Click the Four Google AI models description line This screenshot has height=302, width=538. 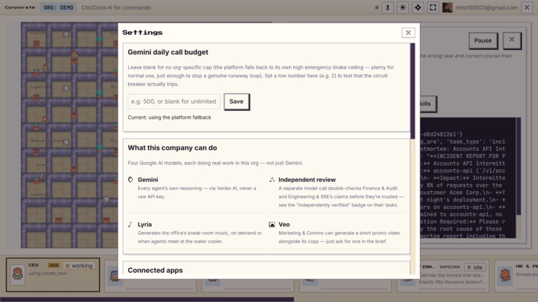pos(215,163)
